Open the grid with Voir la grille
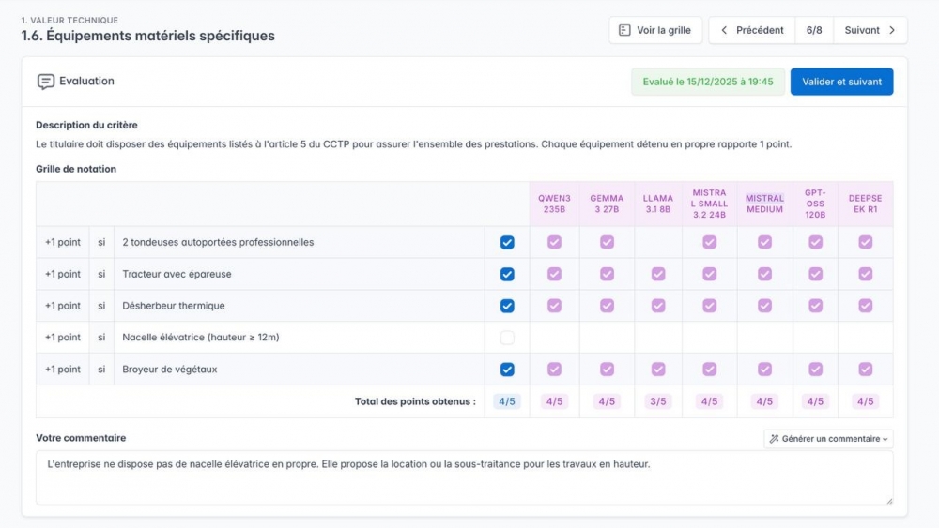 point(655,30)
